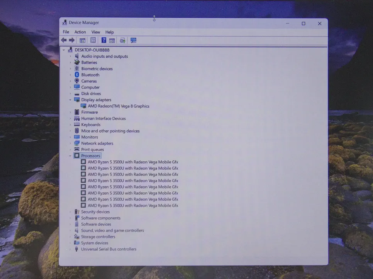Screen dimensions: 373x279
Task: Collapse the DESKTOP-OUIBBBB root node
Action: click(63, 50)
